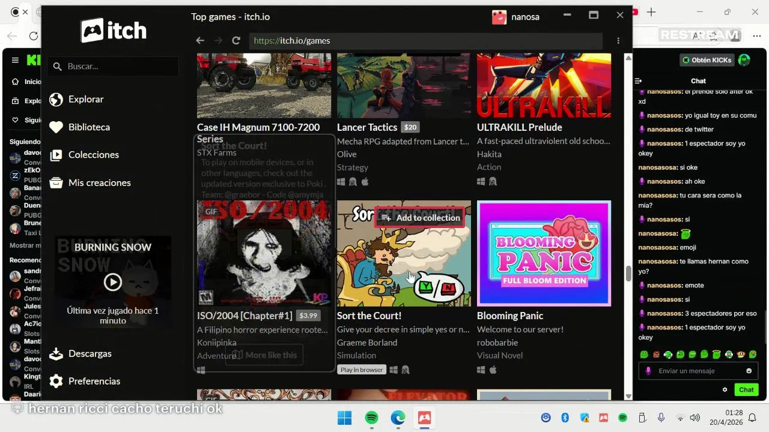Screen dimensions: 769x432
Task: Go back in itch browser
Action: pyautogui.click(x=200, y=40)
